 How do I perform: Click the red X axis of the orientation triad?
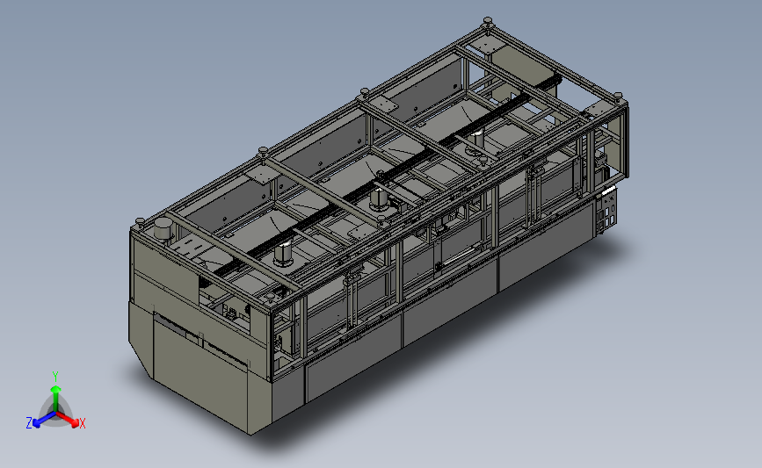click(x=67, y=420)
